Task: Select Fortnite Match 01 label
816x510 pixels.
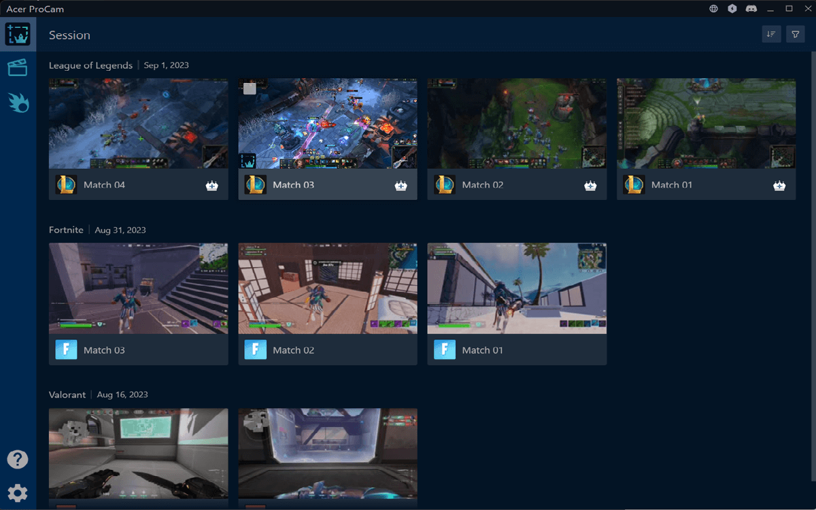Action: 482,350
